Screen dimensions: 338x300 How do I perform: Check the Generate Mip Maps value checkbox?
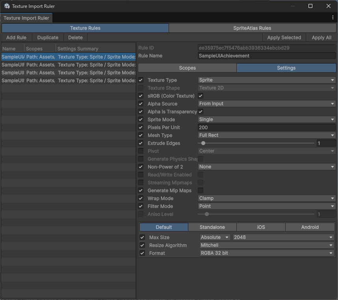click(201, 190)
